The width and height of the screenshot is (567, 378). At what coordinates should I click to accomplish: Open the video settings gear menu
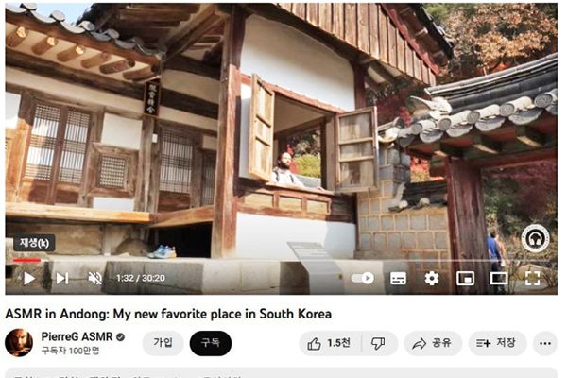pos(432,279)
